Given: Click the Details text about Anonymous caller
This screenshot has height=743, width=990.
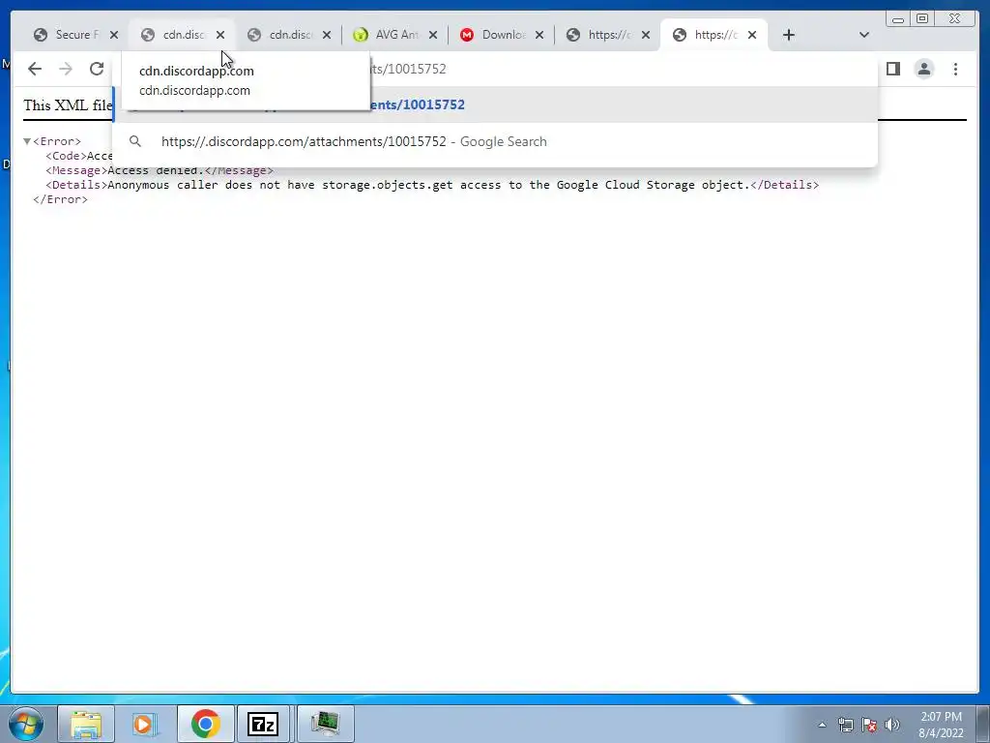Looking at the screenshot, I should (x=432, y=185).
